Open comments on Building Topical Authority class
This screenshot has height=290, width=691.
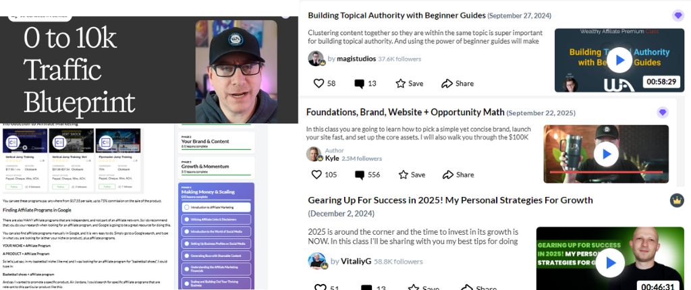coord(365,84)
